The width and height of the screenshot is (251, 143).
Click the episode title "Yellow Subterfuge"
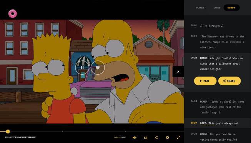[x=24, y=137]
